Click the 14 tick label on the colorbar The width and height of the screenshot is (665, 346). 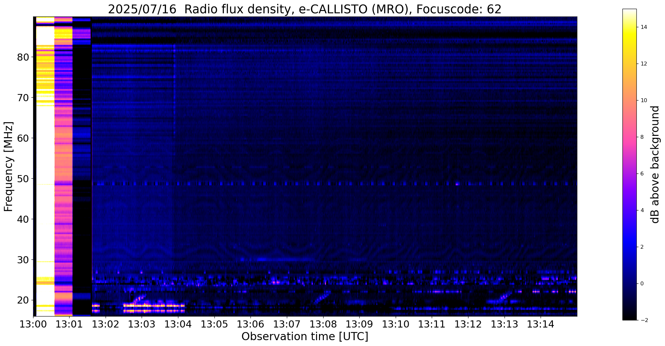644,27
